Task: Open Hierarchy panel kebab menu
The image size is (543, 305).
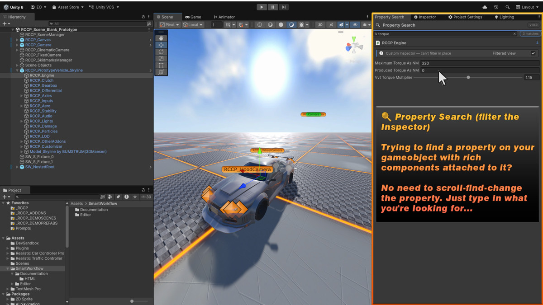Action: pyautogui.click(x=149, y=17)
